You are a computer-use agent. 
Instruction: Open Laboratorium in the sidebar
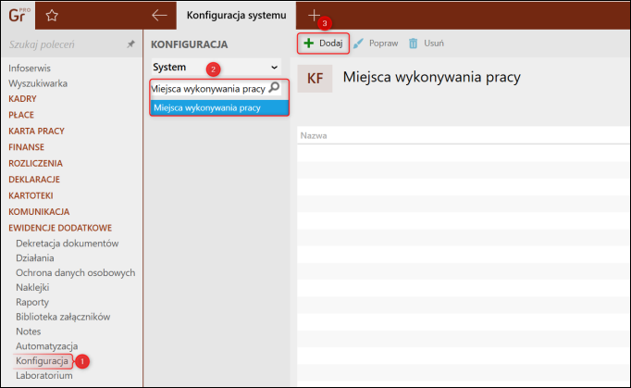[x=44, y=376]
